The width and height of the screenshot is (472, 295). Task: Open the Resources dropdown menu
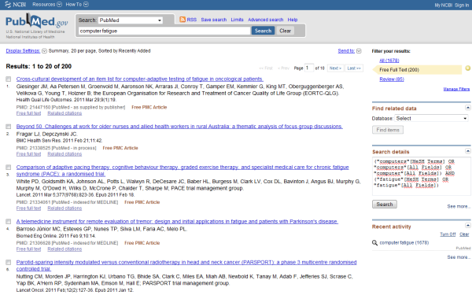47,5
